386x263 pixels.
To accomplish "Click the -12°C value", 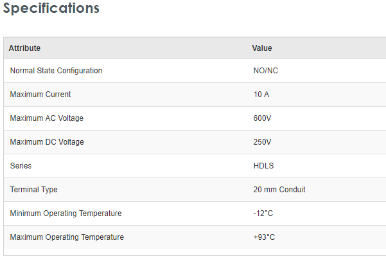I will [264, 213].
